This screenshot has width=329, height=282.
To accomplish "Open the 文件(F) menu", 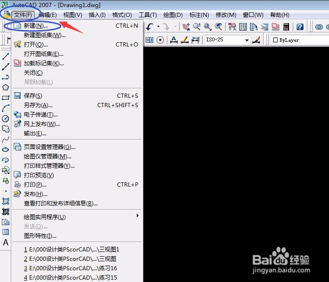I will [23, 15].
